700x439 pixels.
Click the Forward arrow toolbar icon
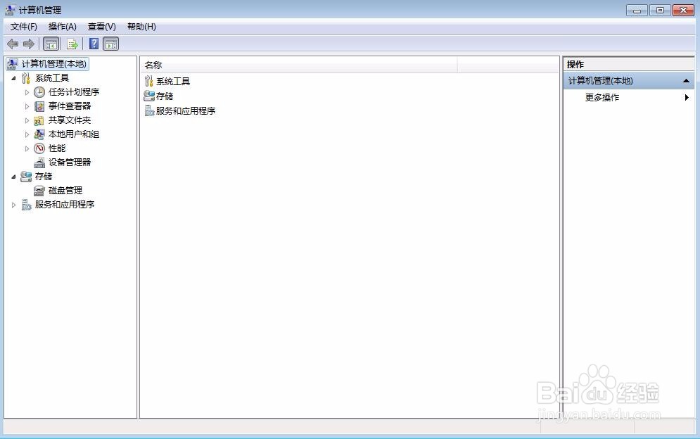[29, 44]
